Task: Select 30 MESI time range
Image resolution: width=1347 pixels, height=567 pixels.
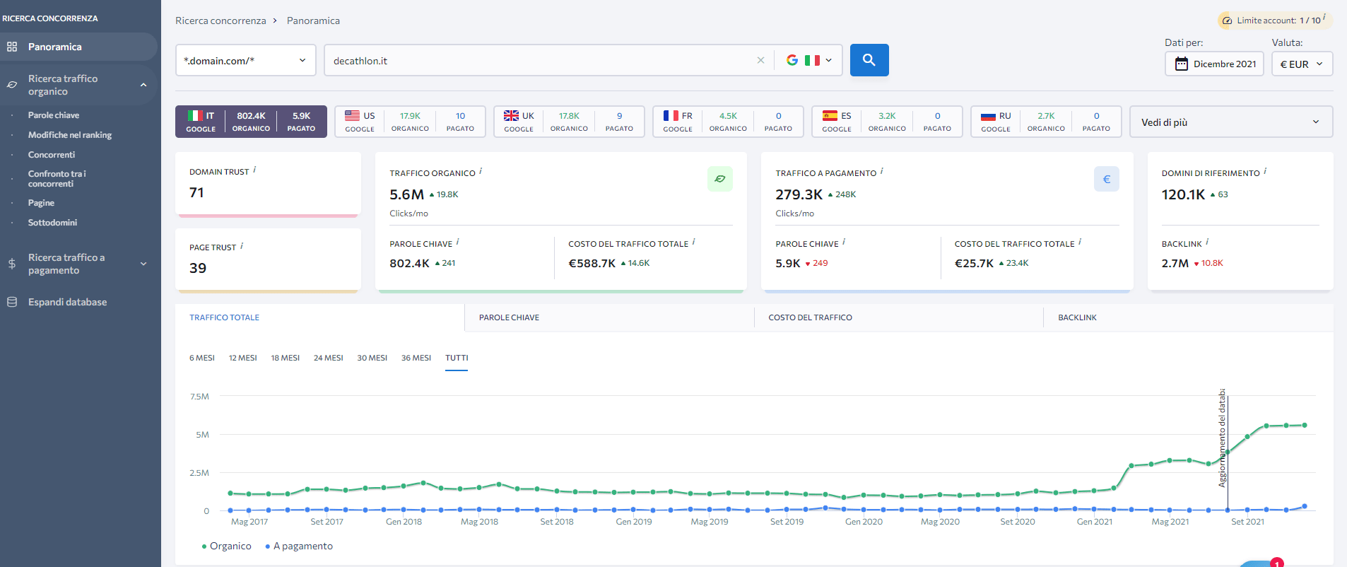Action: [372, 358]
